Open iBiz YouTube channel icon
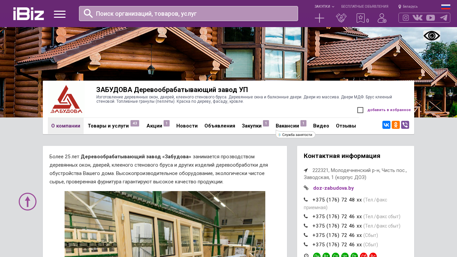Screen dimensions: 457x257 click(x=431, y=18)
